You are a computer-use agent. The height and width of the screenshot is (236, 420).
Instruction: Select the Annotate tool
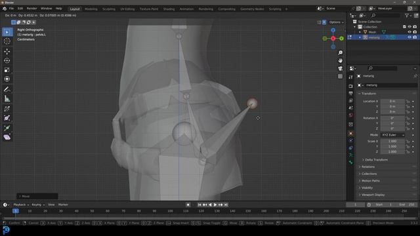[7, 89]
